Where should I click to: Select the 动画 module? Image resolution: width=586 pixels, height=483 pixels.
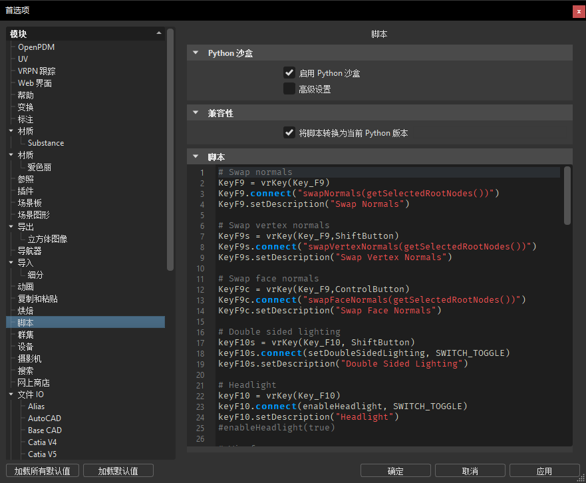point(25,286)
